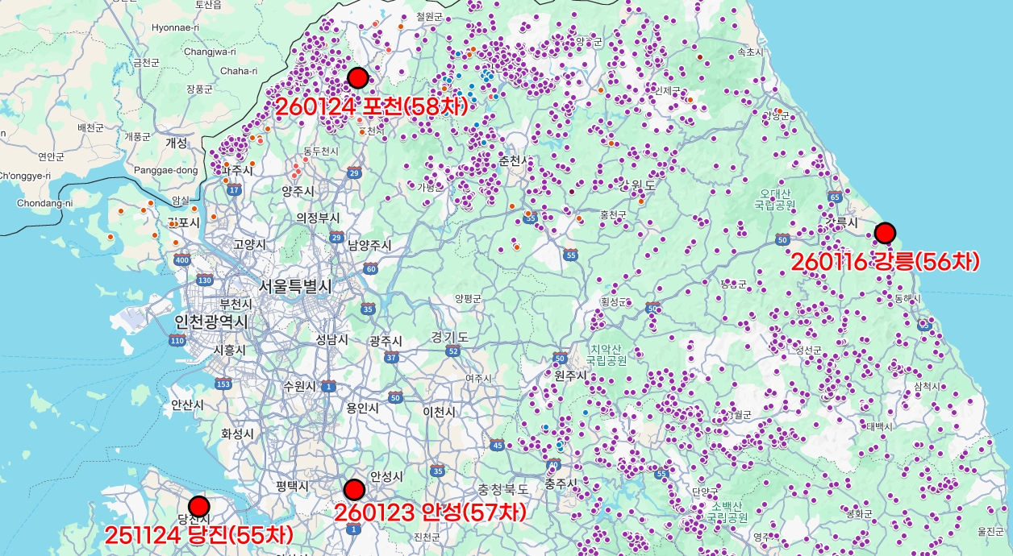Click the route 130 highway shield
This screenshot has width=1013, height=556.
pos(204,280)
